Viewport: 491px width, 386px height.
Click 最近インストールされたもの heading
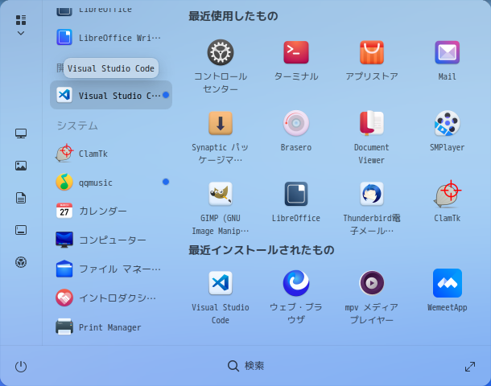[x=261, y=250]
